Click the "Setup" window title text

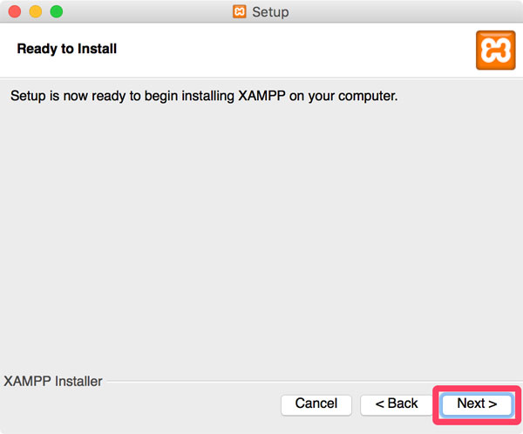270,12
